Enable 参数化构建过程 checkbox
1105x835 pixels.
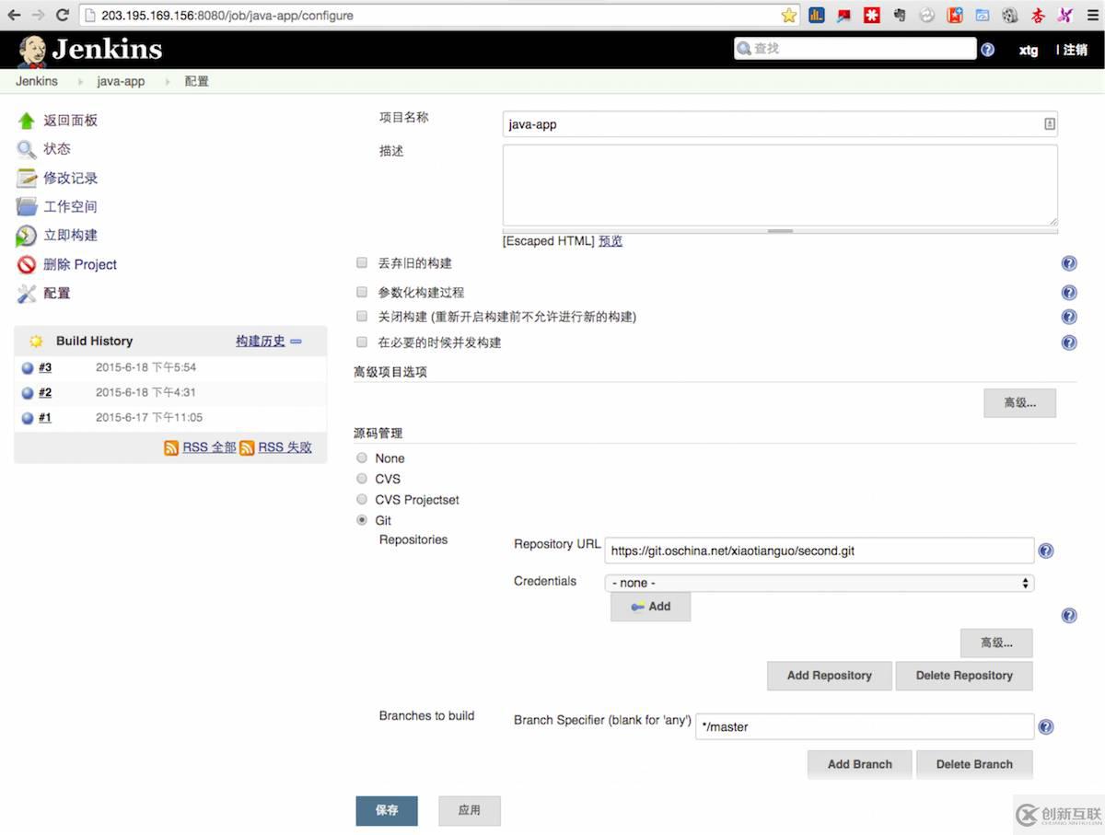click(x=362, y=293)
